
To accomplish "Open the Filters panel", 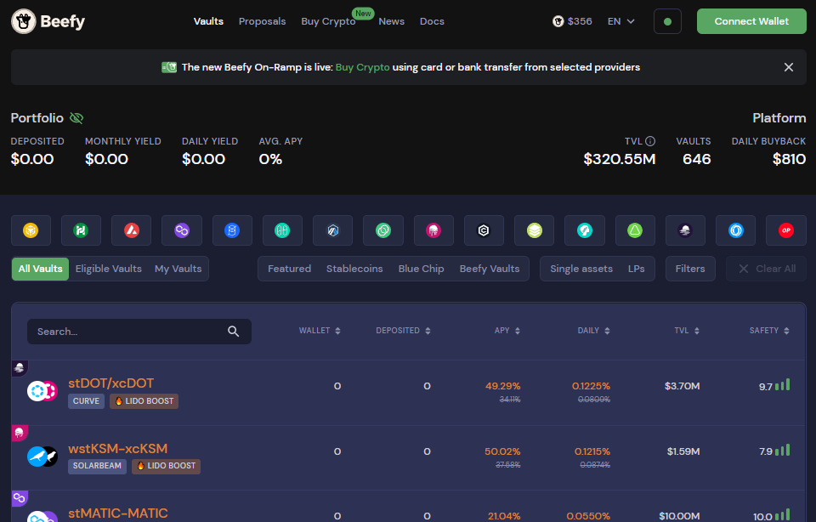I will [x=689, y=268].
